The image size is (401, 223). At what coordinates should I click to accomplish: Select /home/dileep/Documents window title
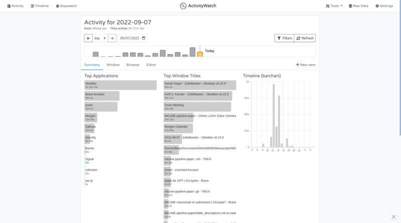[199, 150]
